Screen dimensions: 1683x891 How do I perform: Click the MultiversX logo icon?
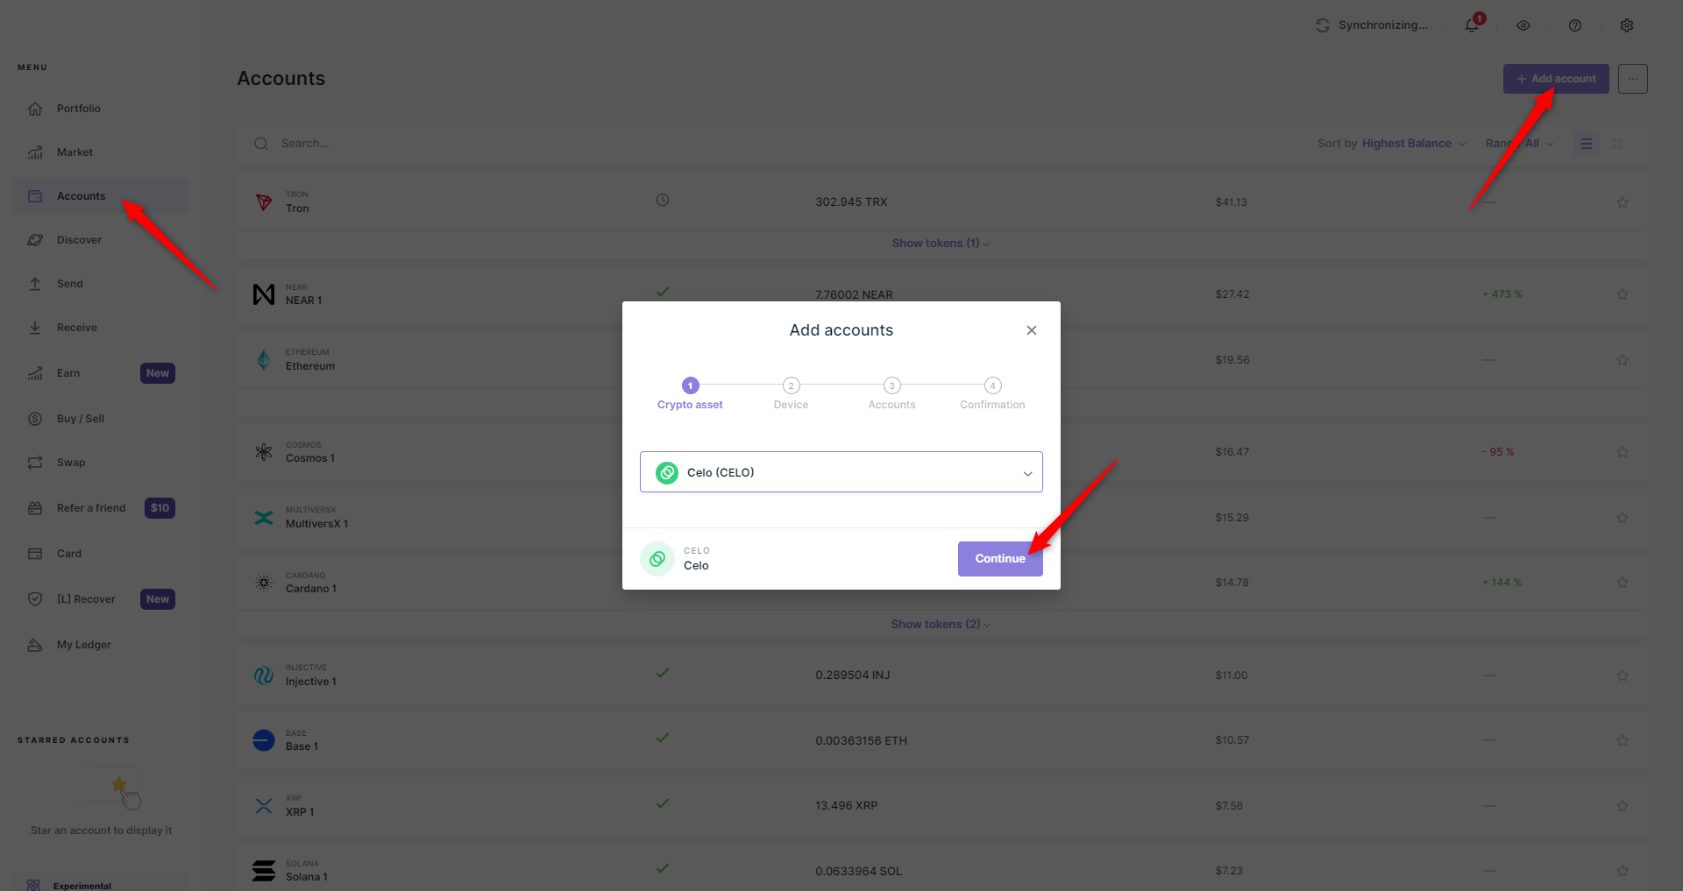coord(264,518)
